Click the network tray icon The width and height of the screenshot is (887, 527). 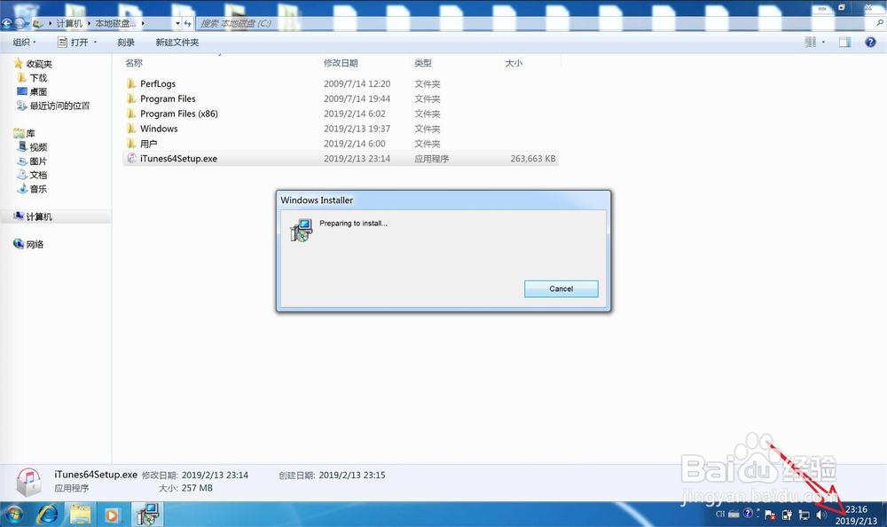pos(804,515)
